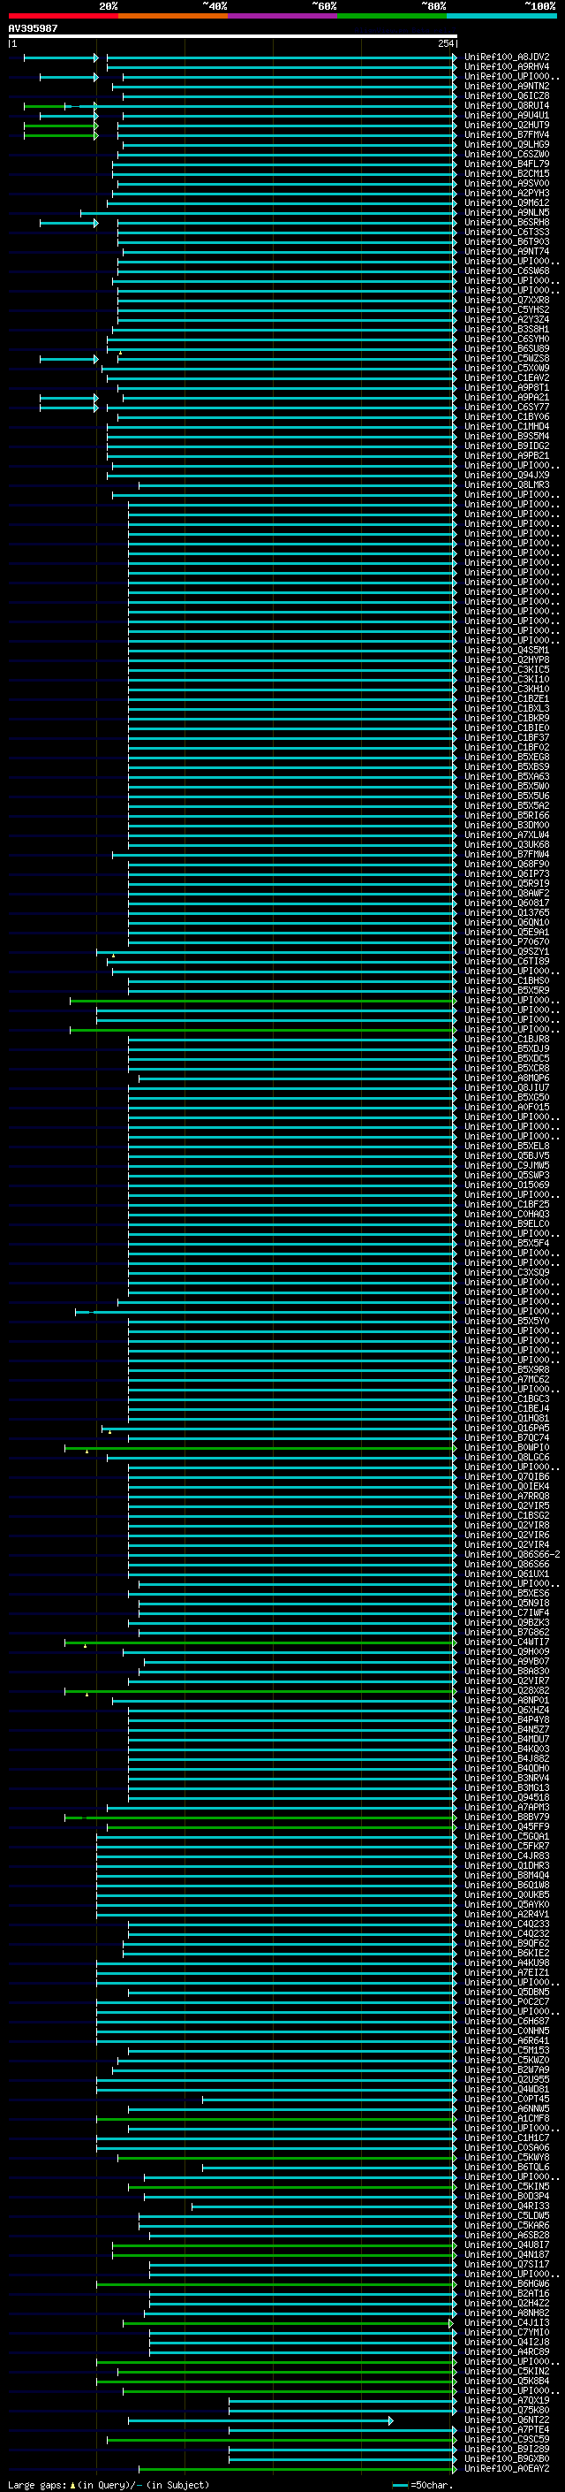Select hit UniRef100_B8BV79
565x2492 pixels.
[x=506, y=1817]
